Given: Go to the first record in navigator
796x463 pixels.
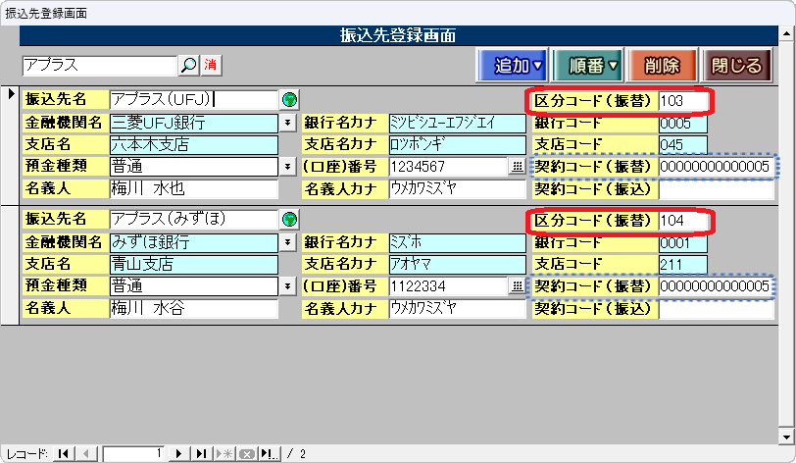Looking at the screenshot, I should coord(64,453).
